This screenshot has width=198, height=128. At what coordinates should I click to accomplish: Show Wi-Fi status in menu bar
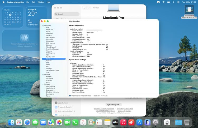pos(163,2)
